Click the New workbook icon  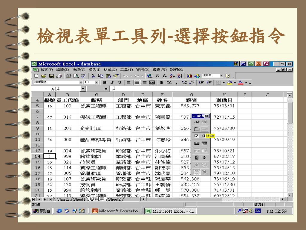pyautogui.click(x=36, y=76)
